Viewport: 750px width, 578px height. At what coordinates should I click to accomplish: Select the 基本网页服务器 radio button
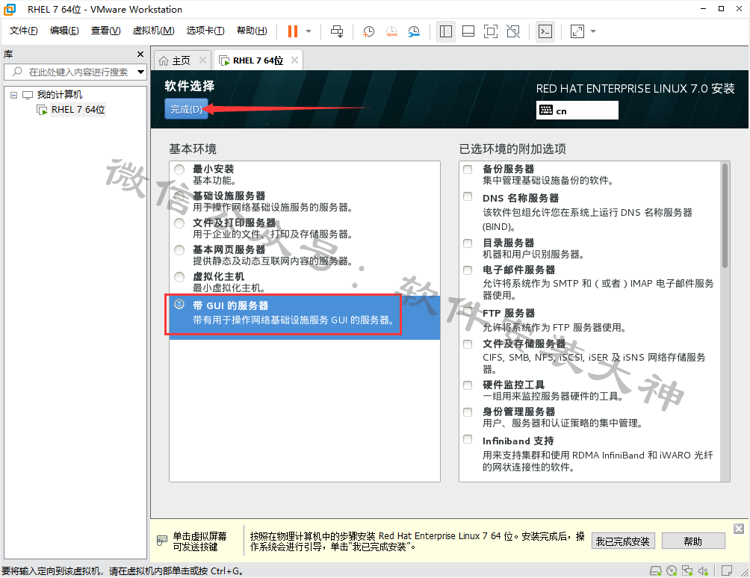pos(179,250)
